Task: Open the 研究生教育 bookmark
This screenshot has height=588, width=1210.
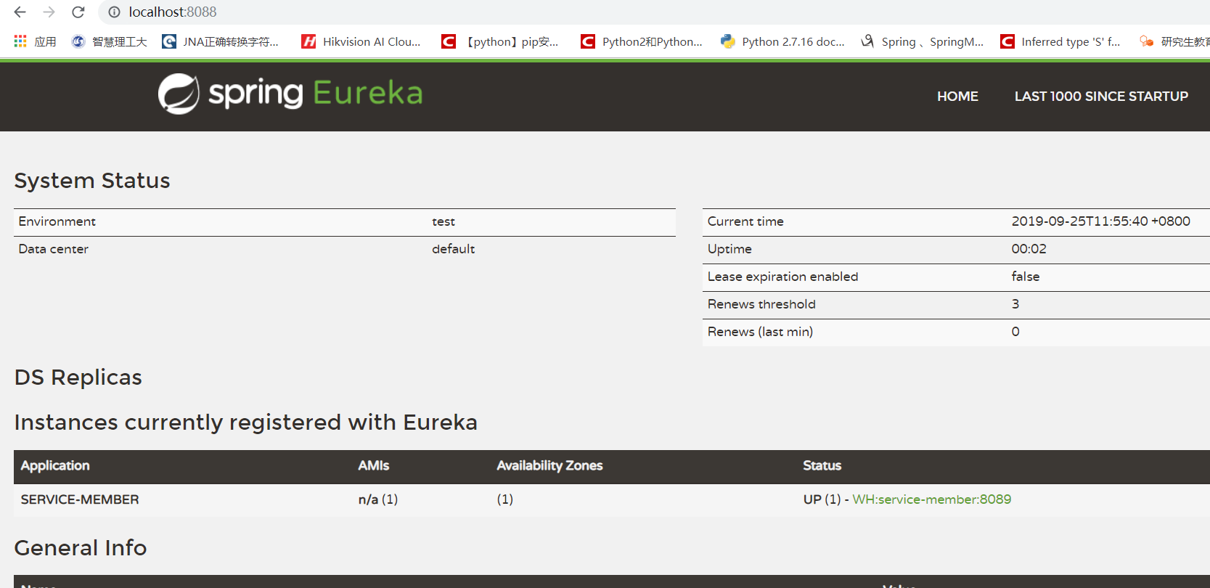Action: [1174, 41]
